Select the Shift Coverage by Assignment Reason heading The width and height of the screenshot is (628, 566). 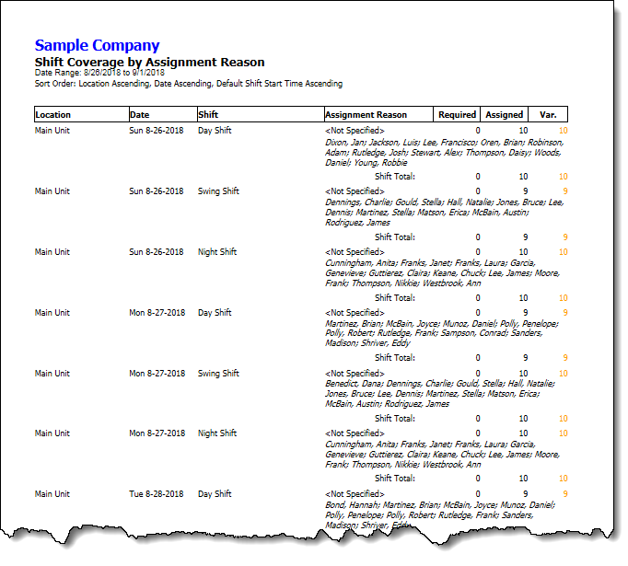[149, 63]
